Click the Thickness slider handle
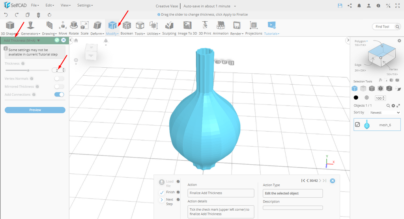 click(x=28, y=70)
